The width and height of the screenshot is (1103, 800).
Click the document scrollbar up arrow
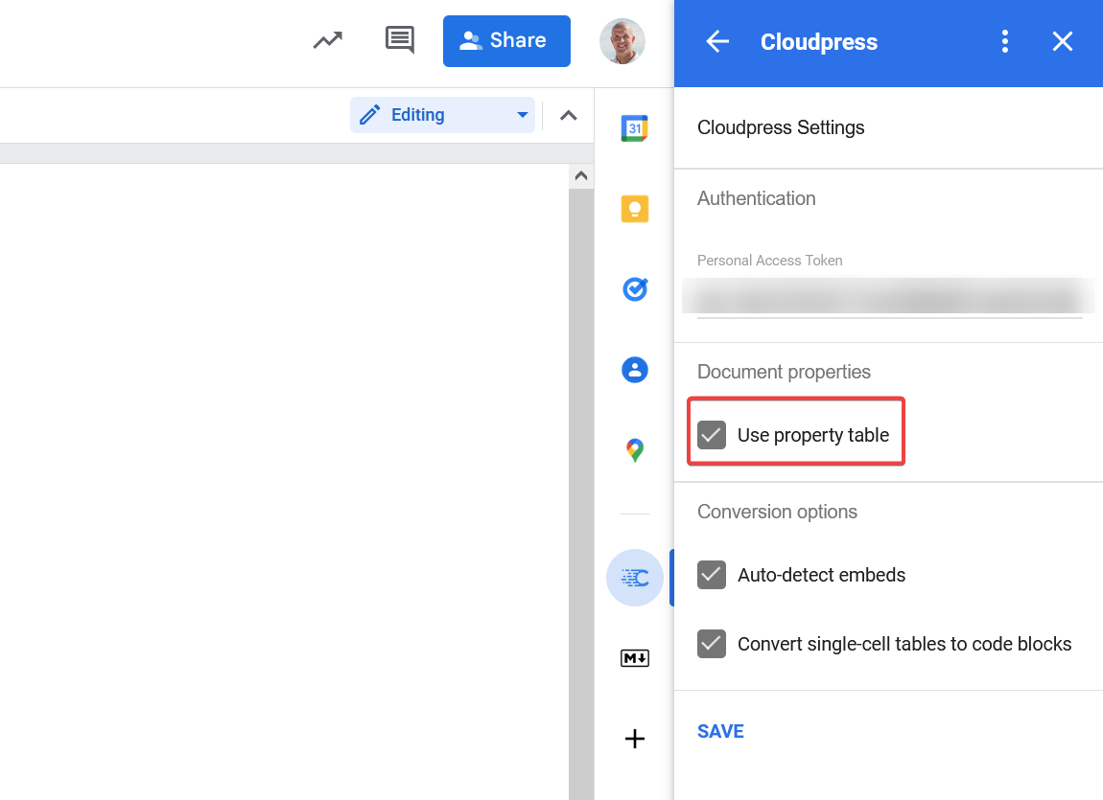tap(581, 175)
